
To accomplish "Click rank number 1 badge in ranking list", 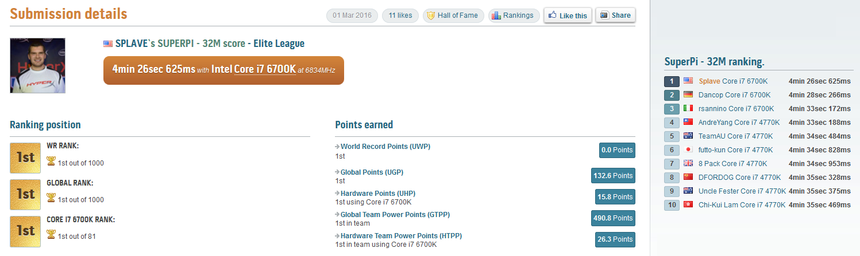I will point(672,81).
